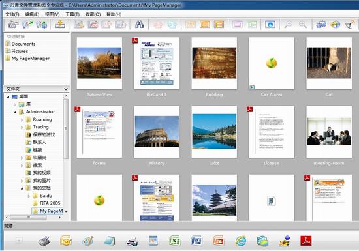359x251 pixels.
Task: Select the Lake image thumbnail
Action: pyautogui.click(x=214, y=132)
